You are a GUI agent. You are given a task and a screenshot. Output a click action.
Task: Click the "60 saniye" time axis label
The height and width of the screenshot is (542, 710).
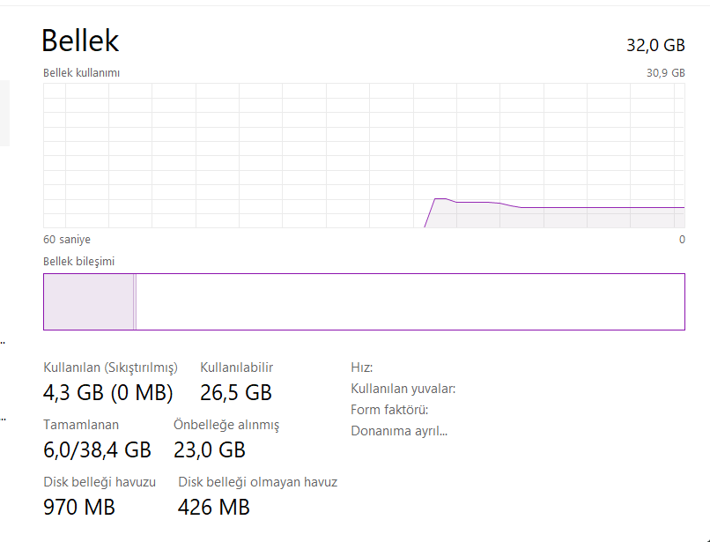click(67, 240)
